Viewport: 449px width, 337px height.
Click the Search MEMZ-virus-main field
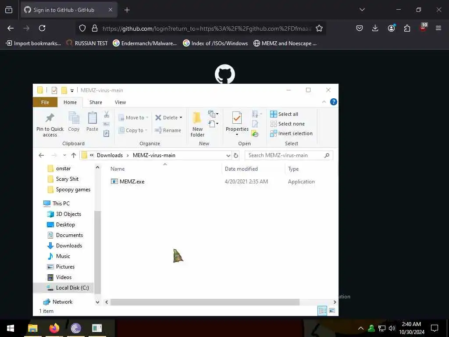click(289, 155)
